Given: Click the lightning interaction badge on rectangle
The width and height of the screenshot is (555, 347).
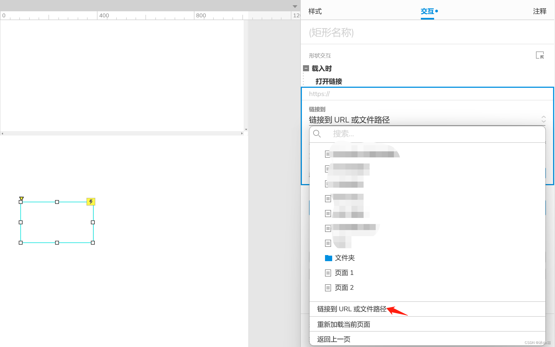Looking at the screenshot, I should pyautogui.click(x=91, y=202).
